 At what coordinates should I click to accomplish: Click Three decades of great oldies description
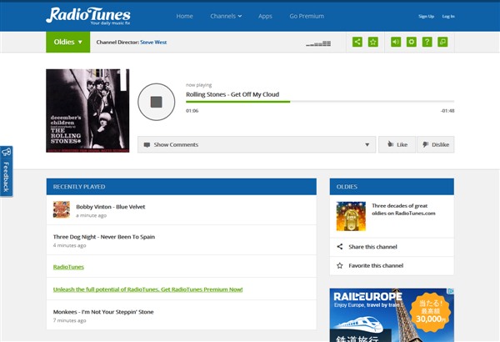(403, 209)
